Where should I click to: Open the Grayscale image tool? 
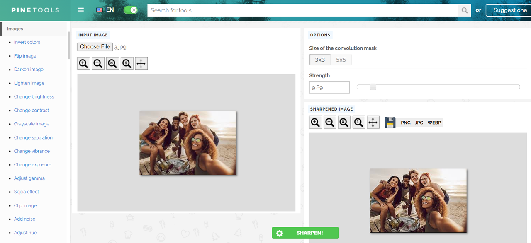[x=32, y=124]
